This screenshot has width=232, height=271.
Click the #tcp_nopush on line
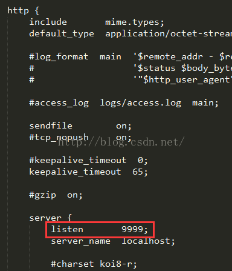click(x=80, y=138)
